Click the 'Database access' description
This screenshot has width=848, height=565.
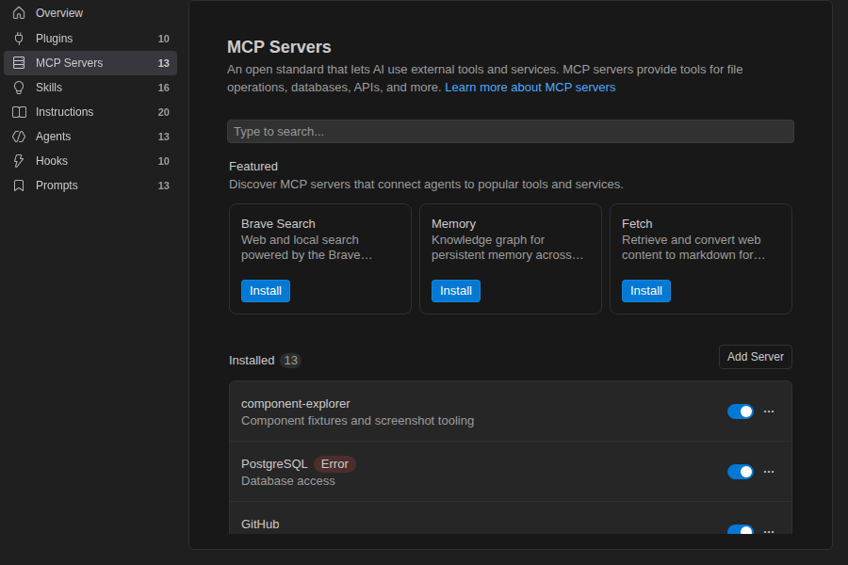coord(288,481)
